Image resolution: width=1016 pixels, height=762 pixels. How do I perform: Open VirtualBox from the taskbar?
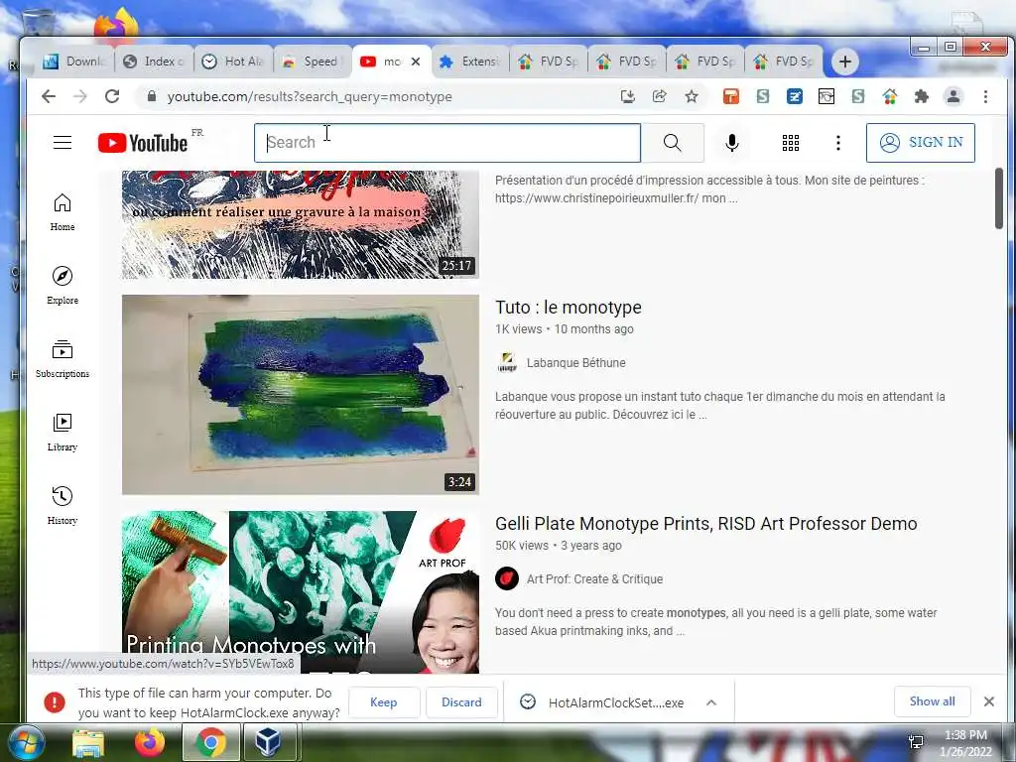coord(268,742)
